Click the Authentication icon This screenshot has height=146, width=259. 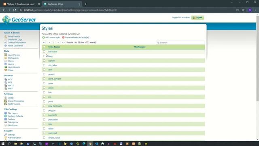coord(6,137)
